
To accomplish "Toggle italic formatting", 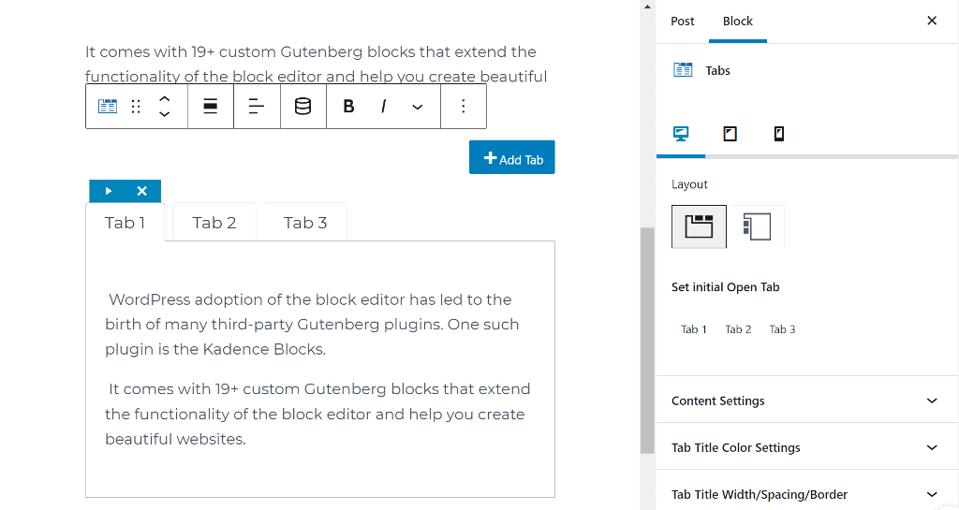I will coord(383,107).
